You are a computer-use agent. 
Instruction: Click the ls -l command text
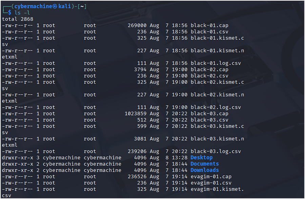[x=22, y=13]
